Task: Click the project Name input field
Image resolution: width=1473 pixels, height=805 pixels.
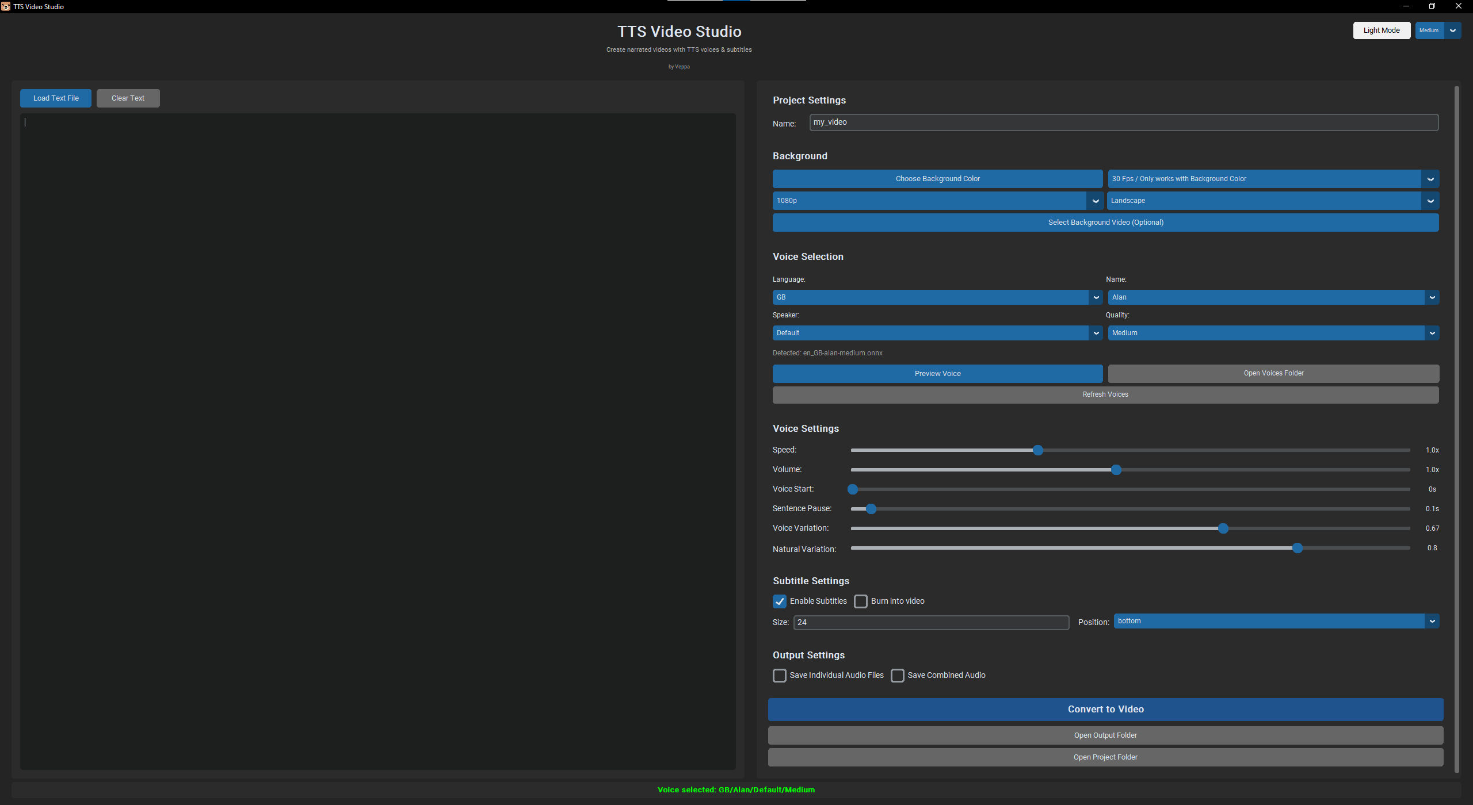Action: pyautogui.click(x=1123, y=122)
